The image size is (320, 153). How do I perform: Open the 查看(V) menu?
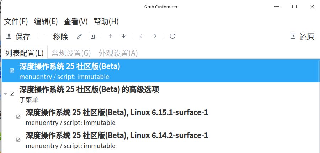(x=75, y=22)
